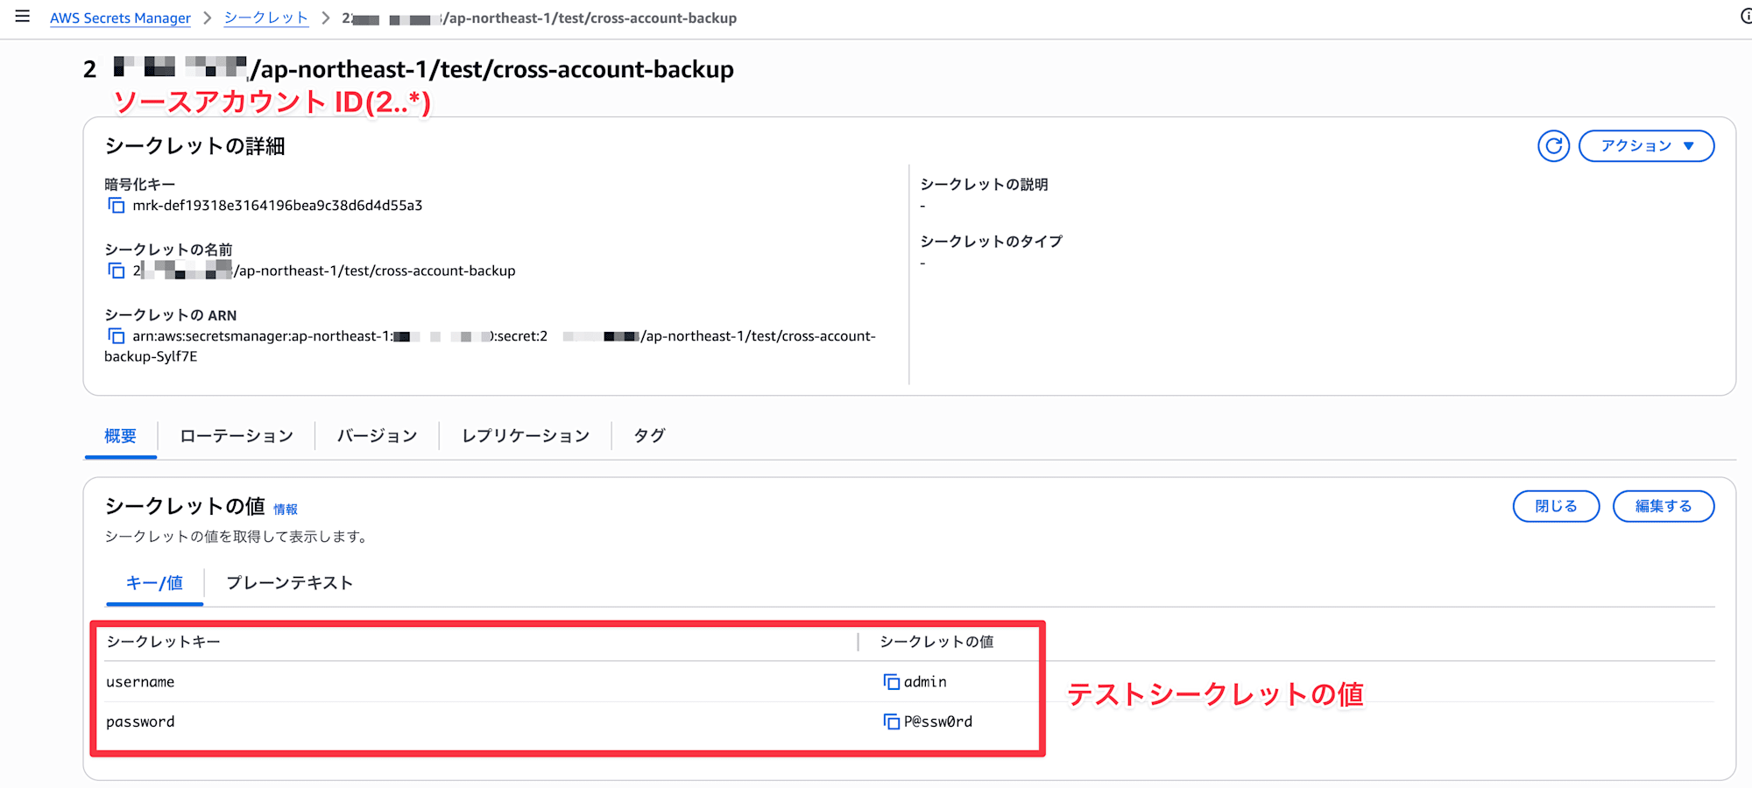Click the secret ARN text value
1752x788 pixels.
(x=491, y=347)
